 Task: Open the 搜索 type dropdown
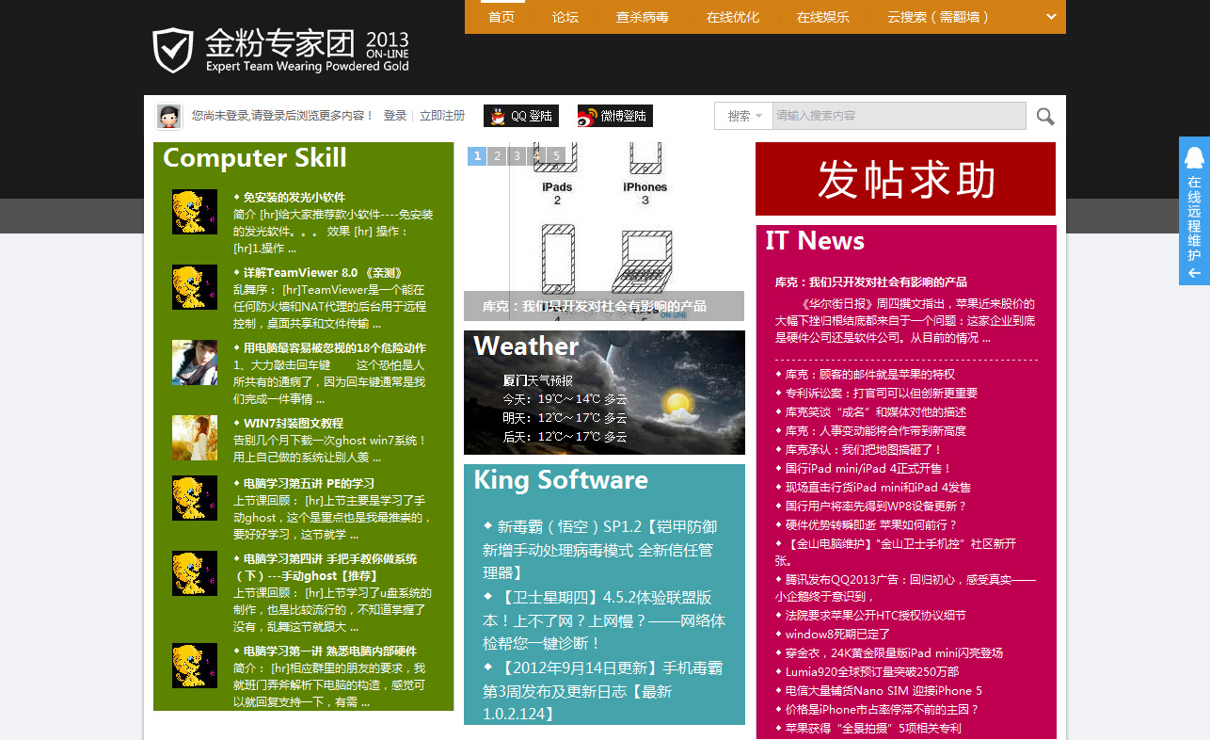click(x=744, y=116)
